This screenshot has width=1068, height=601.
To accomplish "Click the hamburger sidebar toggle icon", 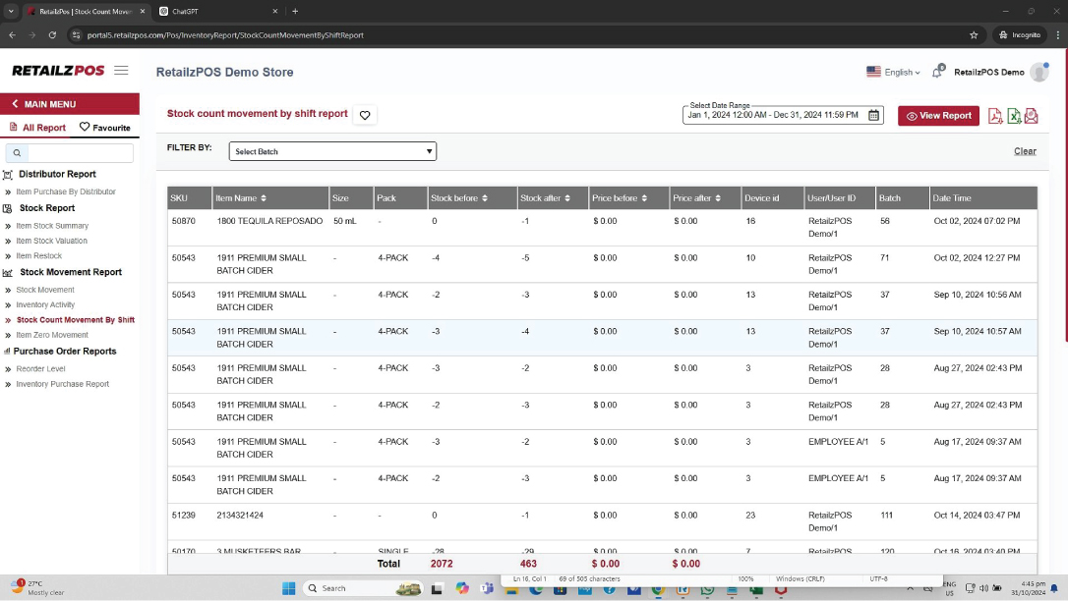I will 121,71.
